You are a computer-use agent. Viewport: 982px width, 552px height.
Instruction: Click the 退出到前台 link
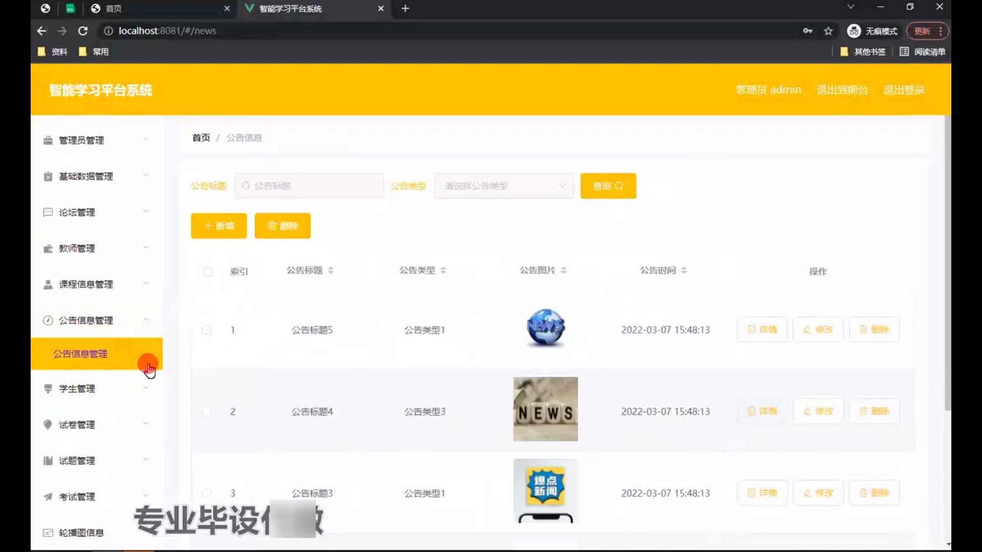click(842, 90)
